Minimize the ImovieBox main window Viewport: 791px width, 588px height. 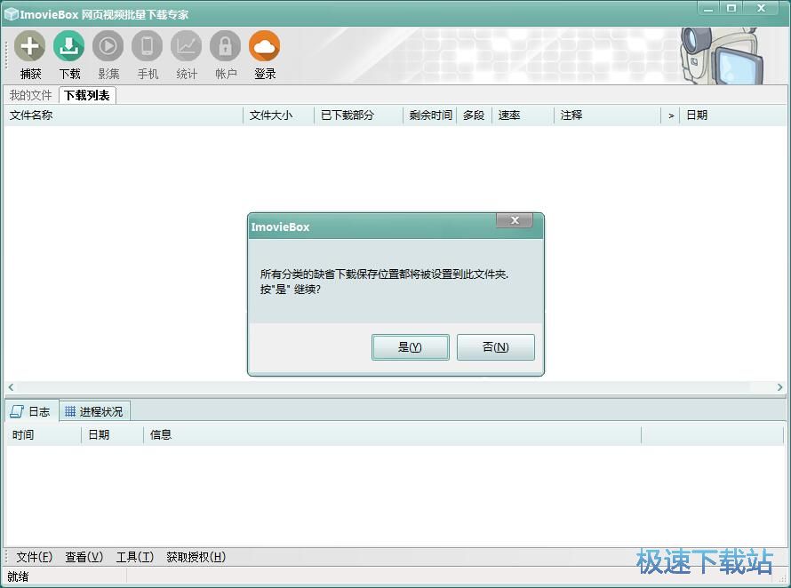[x=708, y=8]
